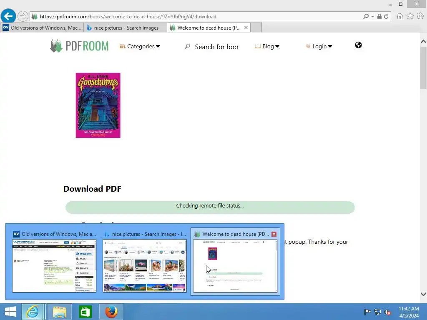Switch to nice pictures Search Images tab
This screenshot has height=320, width=427.
coord(125,28)
